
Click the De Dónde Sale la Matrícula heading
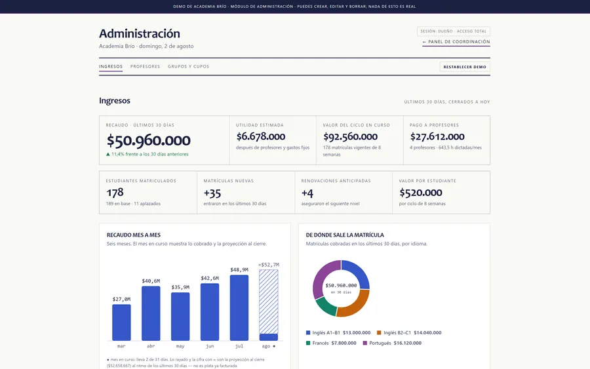345,235
